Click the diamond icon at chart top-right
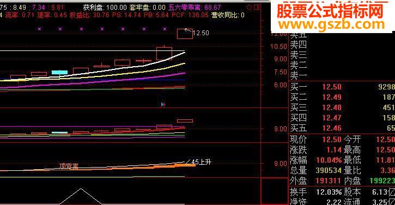 [250, 8]
